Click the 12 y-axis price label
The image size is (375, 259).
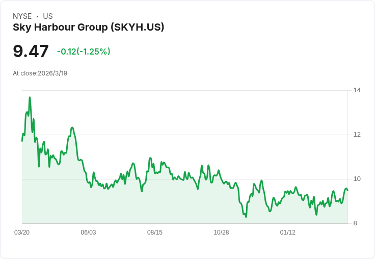coord(357,135)
